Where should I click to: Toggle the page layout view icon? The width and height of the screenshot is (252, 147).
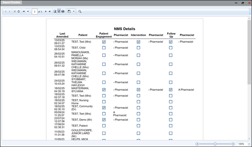pyautogui.click(x=59, y=11)
